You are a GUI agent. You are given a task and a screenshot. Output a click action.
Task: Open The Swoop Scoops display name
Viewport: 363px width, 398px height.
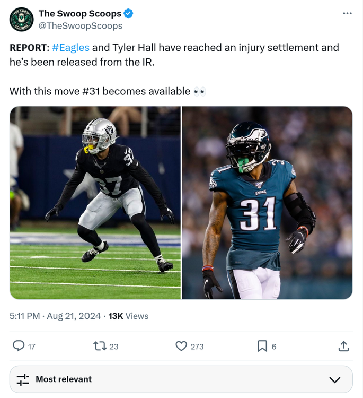pyautogui.click(x=80, y=13)
